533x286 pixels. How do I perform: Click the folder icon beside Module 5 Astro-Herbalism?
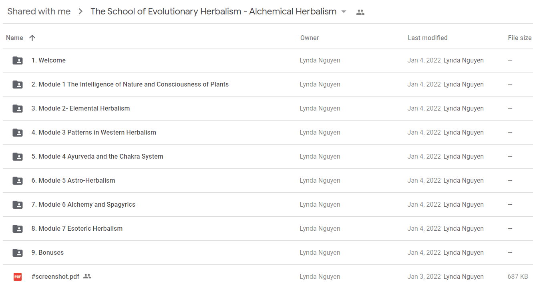tap(18, 181)
